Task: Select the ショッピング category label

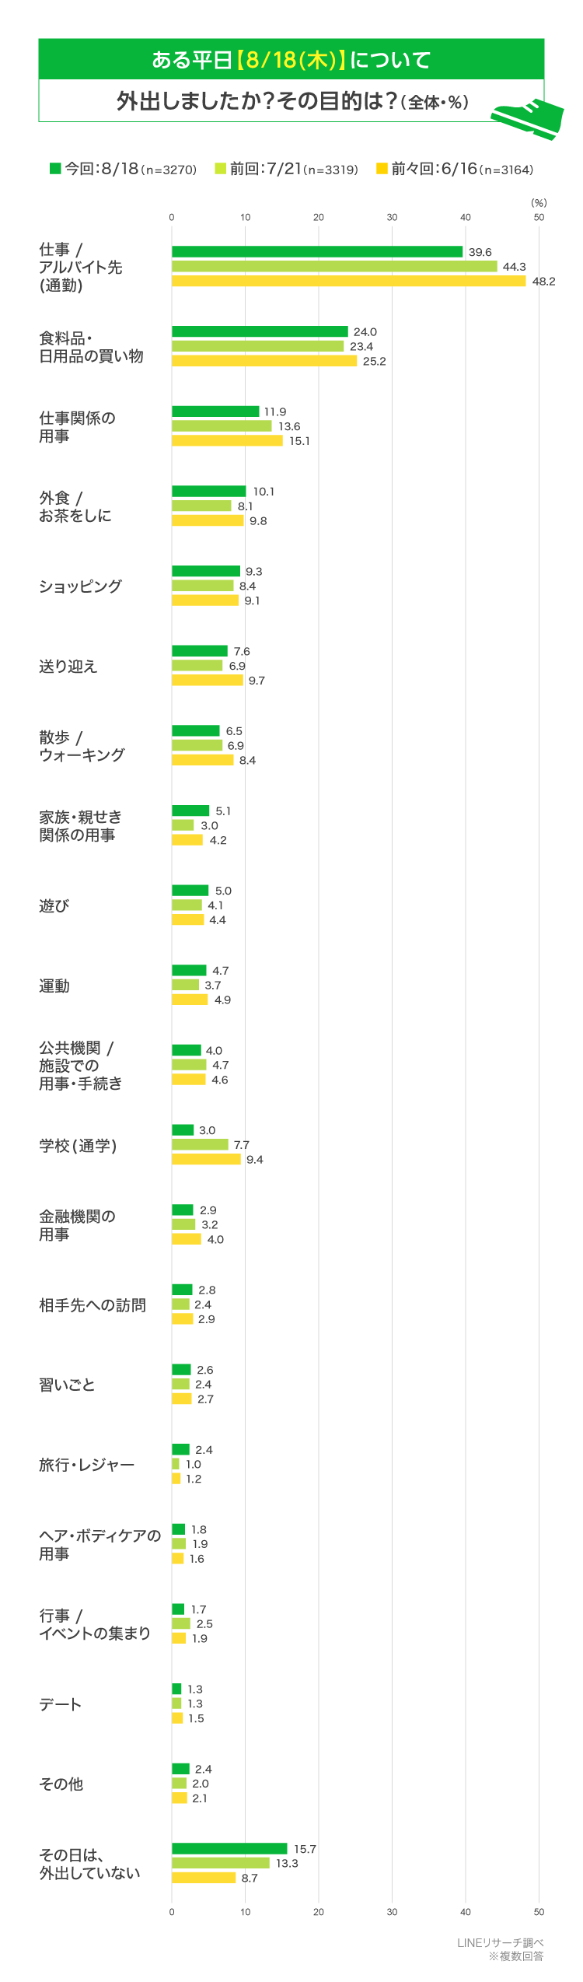Action: [81, 586]
